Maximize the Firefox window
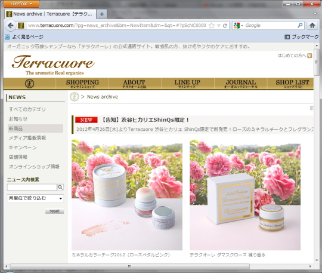 298,4
